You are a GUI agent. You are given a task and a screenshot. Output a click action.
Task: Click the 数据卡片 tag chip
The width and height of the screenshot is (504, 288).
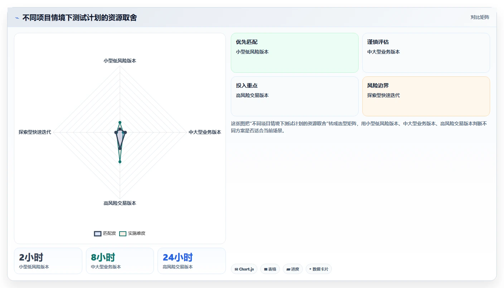click(319, 269)
